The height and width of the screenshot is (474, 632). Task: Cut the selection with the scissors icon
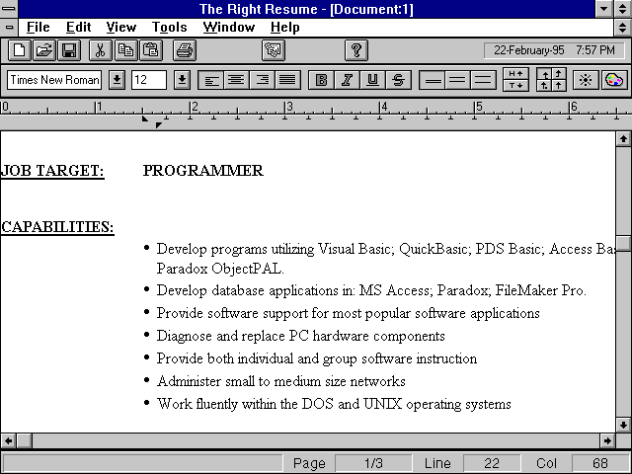coord(100,49)
